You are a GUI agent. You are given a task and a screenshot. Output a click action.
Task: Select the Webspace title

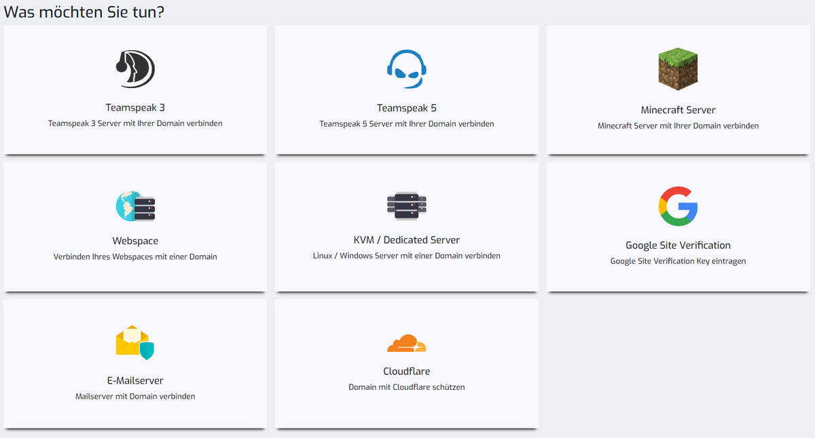[135, 241]
